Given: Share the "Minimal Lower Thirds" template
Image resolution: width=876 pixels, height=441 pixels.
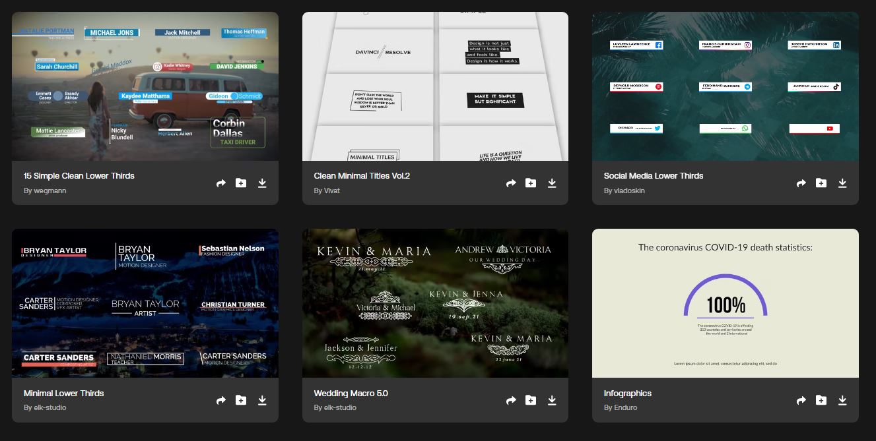Looking at the screenshot, I should pos(221,400).
